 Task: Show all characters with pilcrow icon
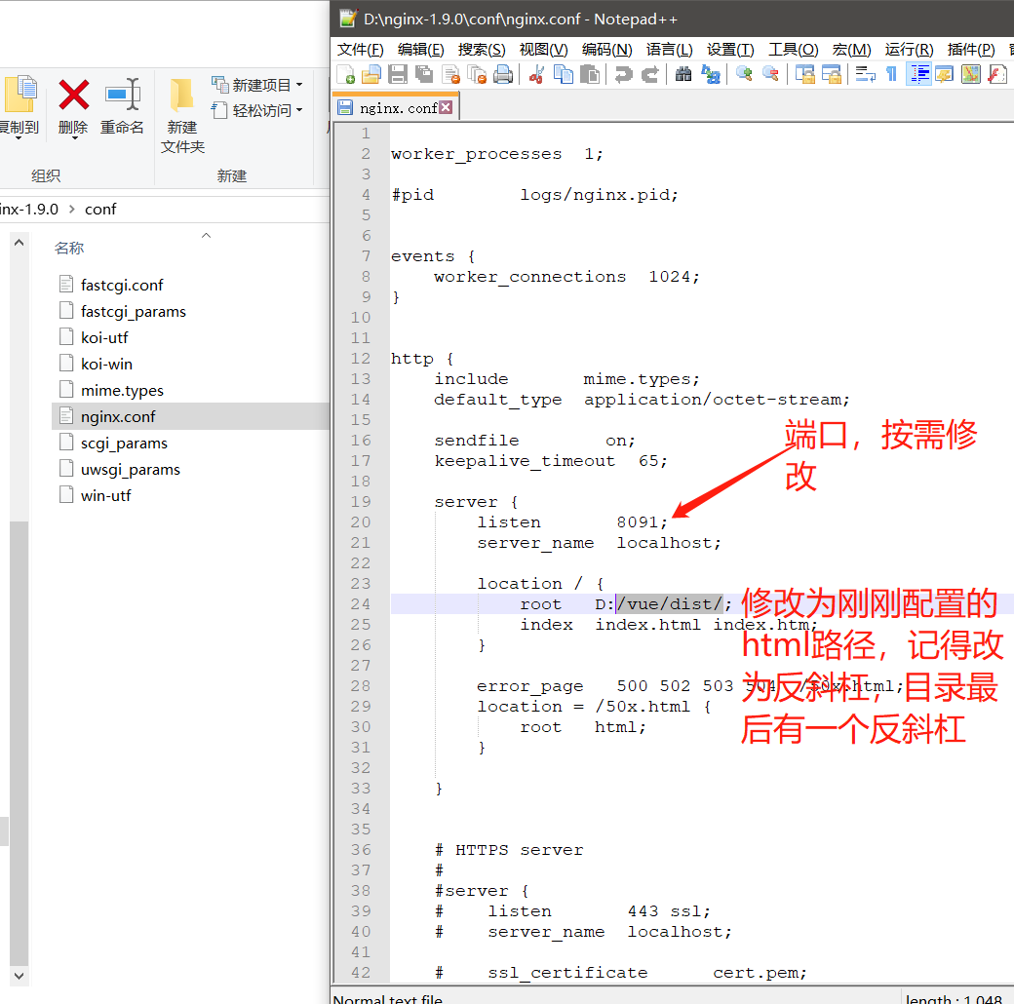click(x=891, y=74)
